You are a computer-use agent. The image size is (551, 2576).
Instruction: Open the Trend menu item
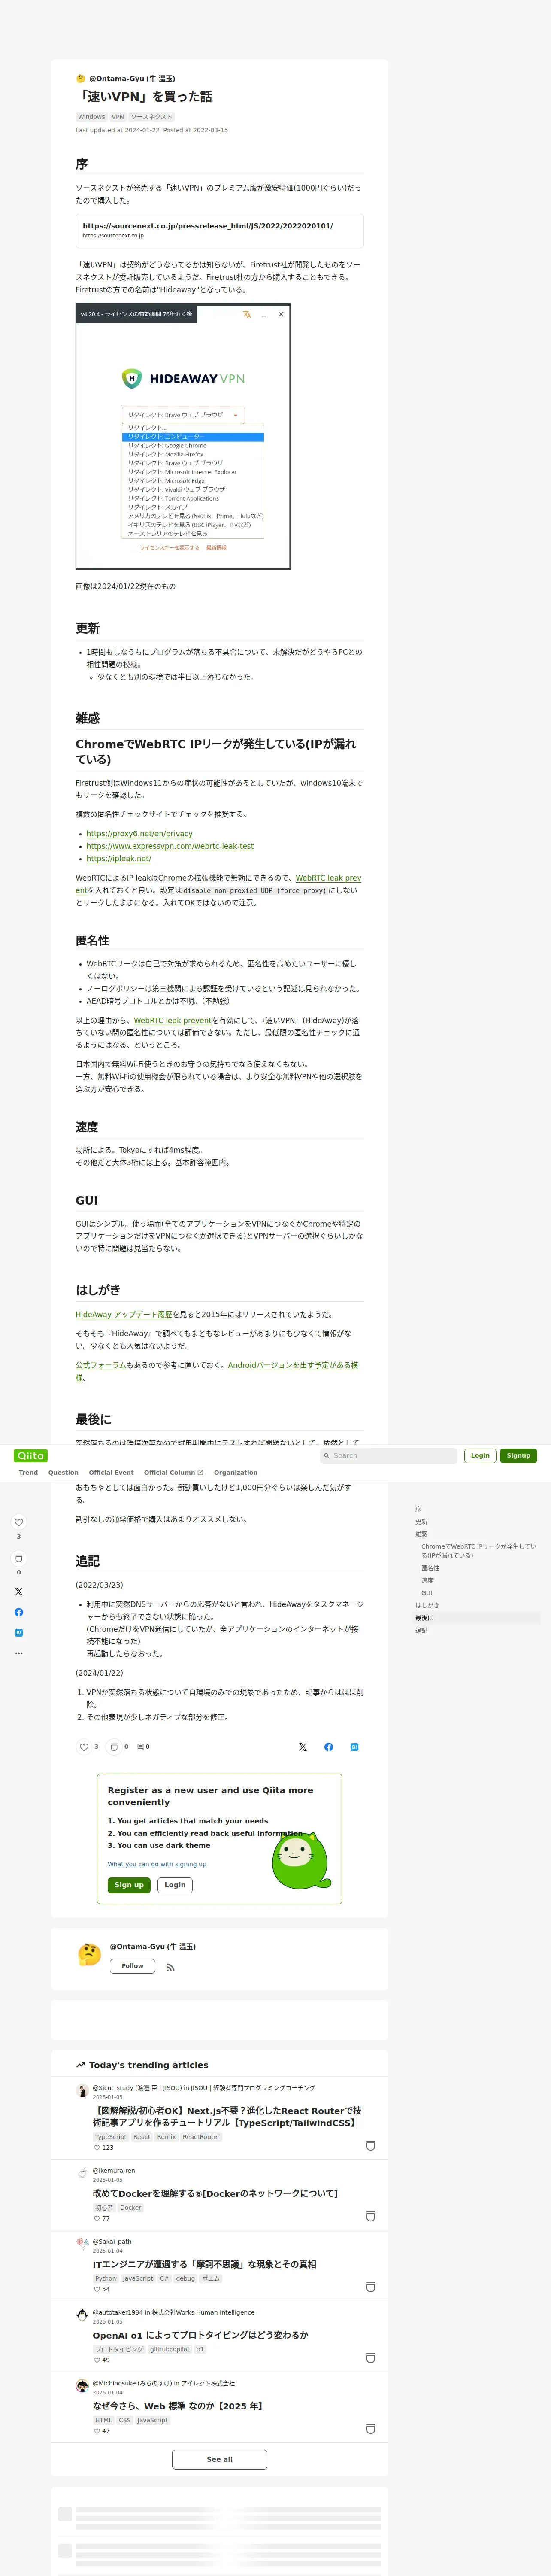28,1472
